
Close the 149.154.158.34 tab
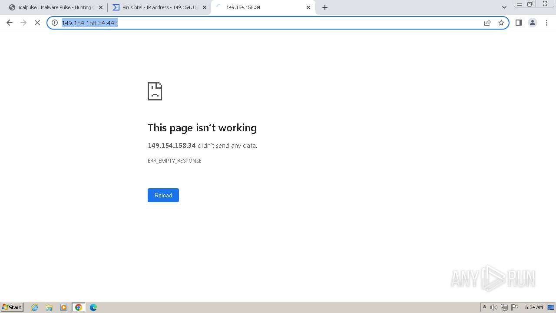[x=308, y=7]
